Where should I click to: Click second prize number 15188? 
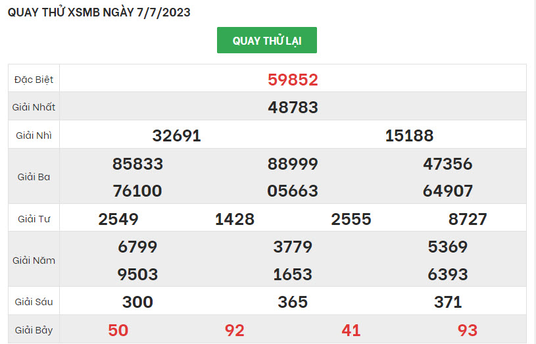pos(409,135)
